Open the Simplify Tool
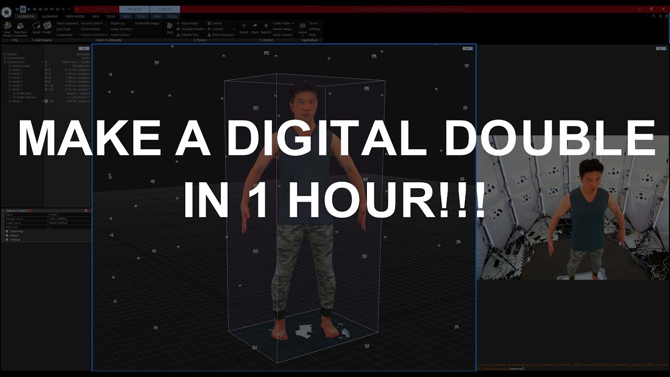This screenshot has width=670, height=377. (x=187, y=35)
